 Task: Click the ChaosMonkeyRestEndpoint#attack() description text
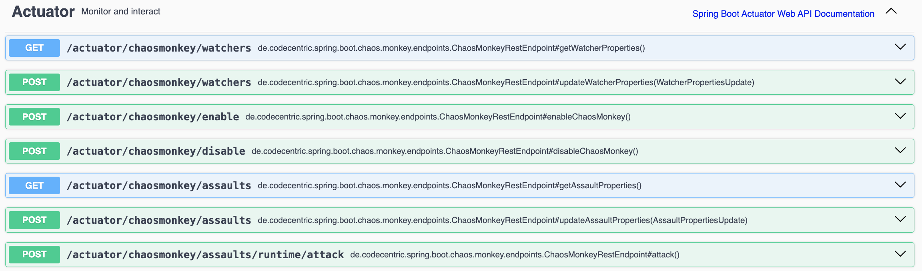(515, 255)
